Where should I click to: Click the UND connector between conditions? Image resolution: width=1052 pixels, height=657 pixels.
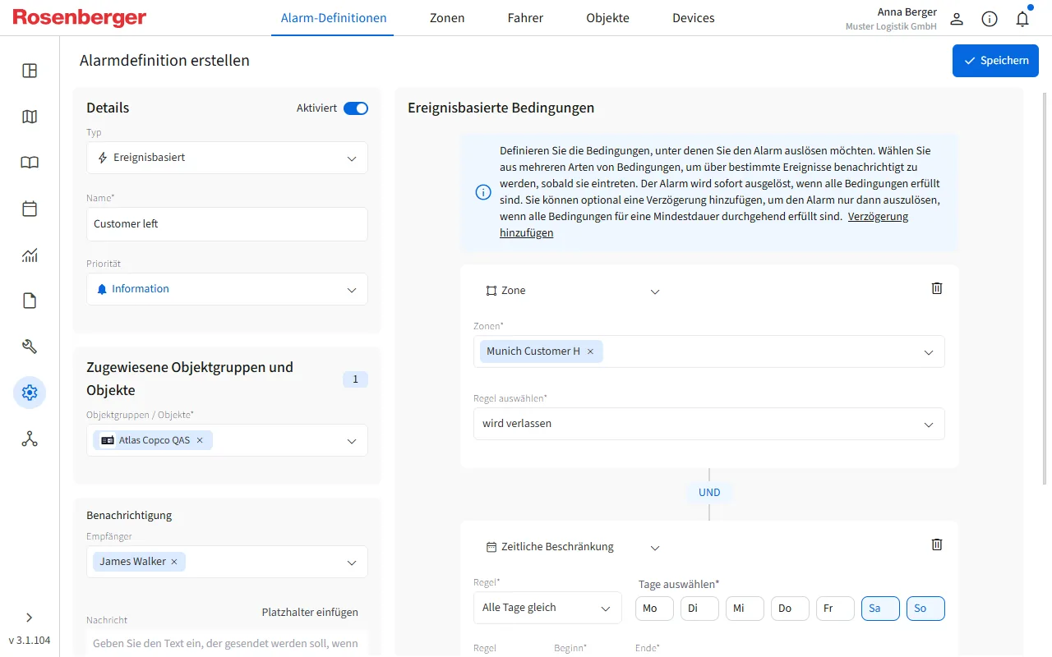click(x=709, y=493)
